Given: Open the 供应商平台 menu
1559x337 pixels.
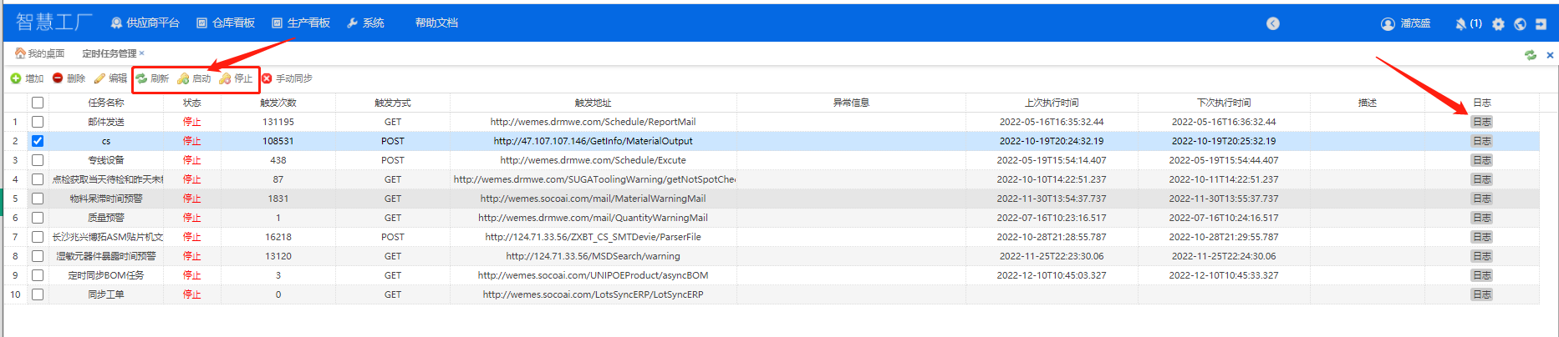Looking at the screenshot, I should click(145, 23).
